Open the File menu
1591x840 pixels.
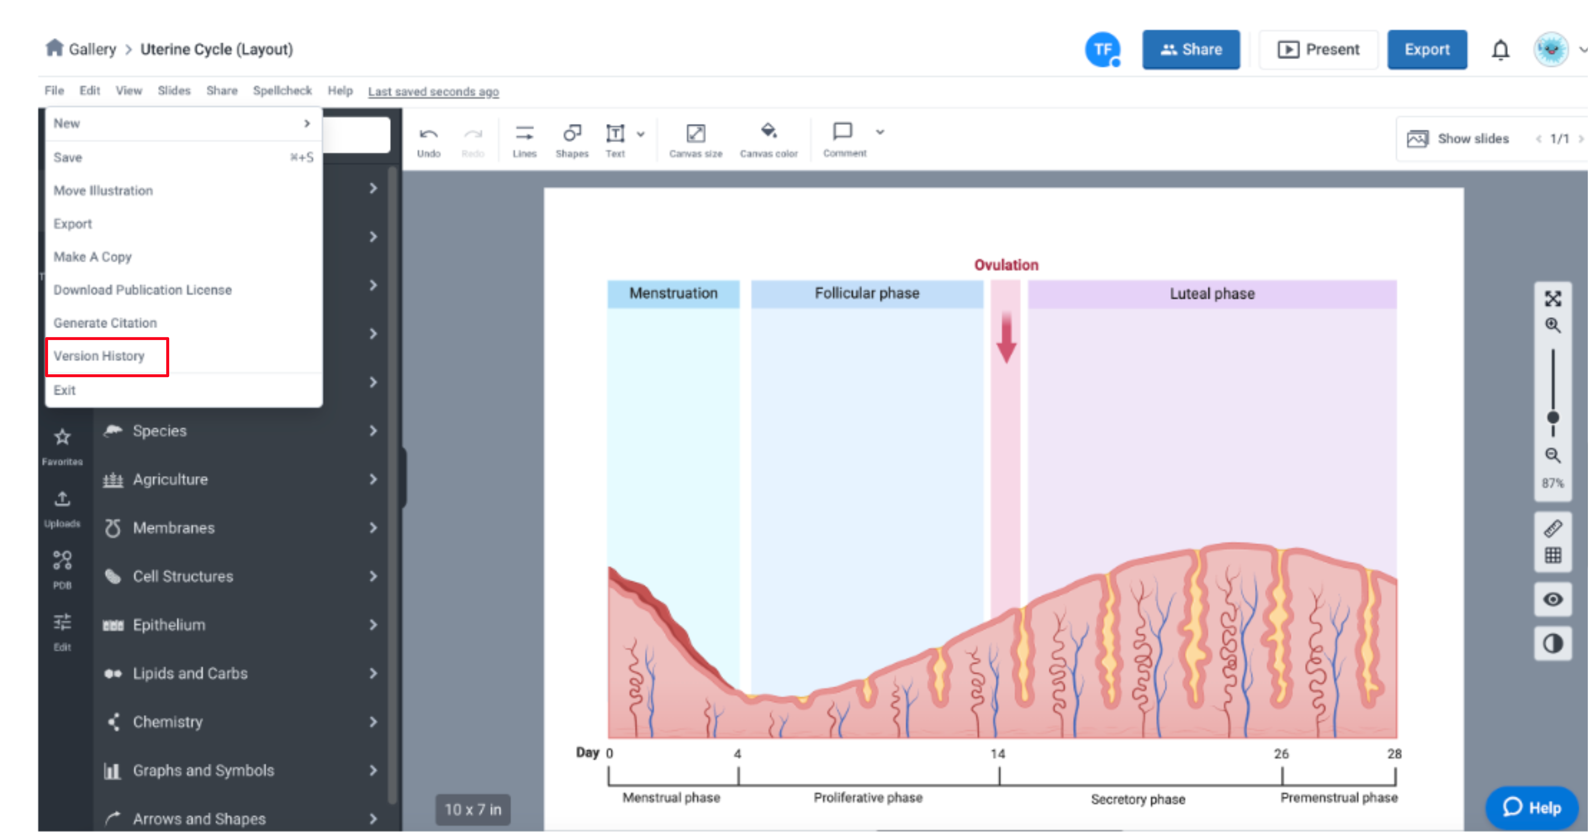click(54, 91)
